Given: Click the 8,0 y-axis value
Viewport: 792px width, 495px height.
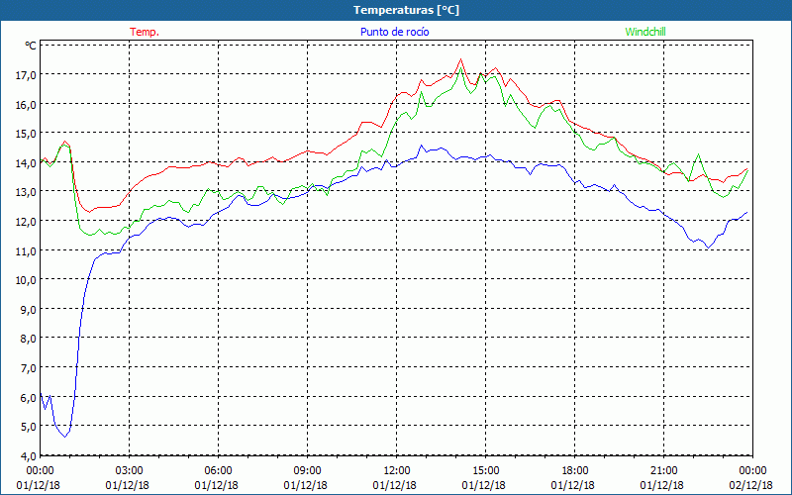Looking at the screenshot, I should click(30, 339).
